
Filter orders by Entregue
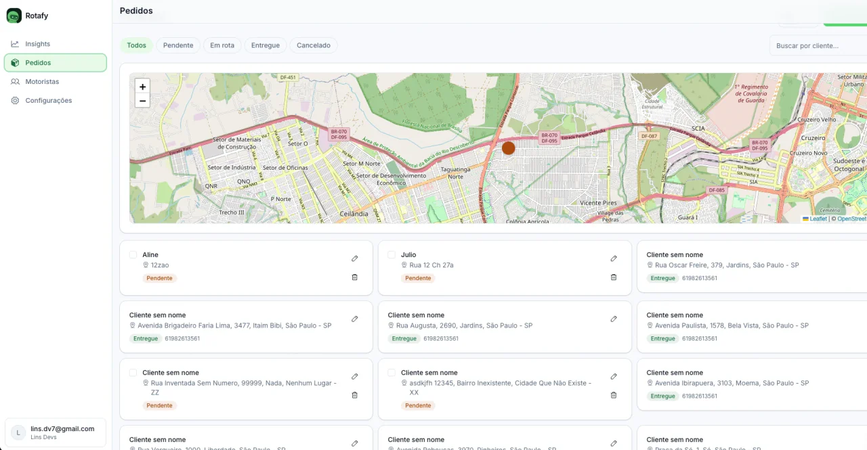coord(266,45)
